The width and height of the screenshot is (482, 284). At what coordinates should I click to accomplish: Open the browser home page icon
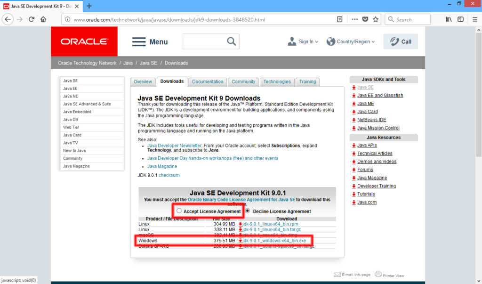click(43, 19)
